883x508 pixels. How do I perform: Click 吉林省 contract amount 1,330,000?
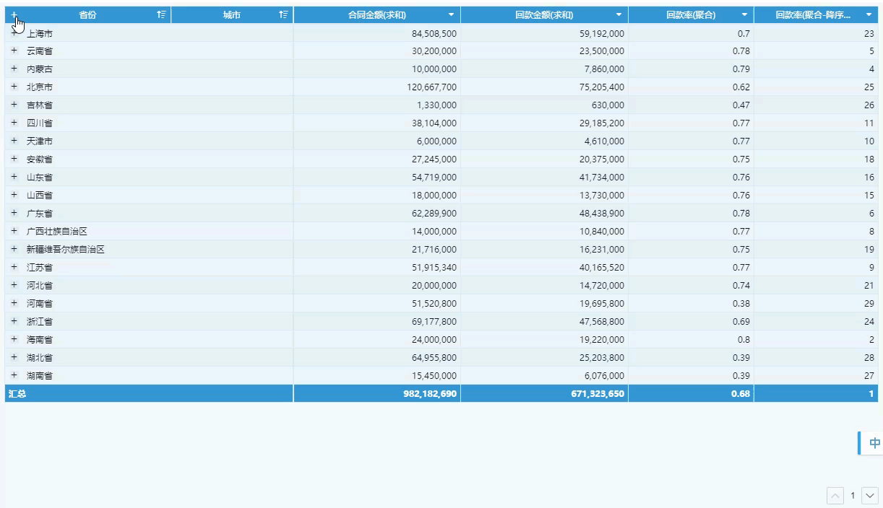(437, 105)
